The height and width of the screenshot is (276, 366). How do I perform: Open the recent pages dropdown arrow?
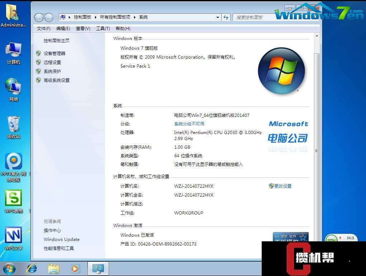point(56,18)
